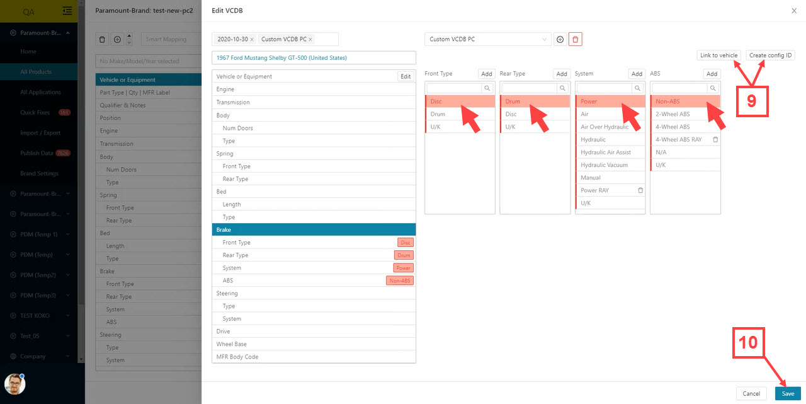Select 2-Wheel ABS option
Image resolution: width=806 pixels, height=404 pixels.
[685, 114]
